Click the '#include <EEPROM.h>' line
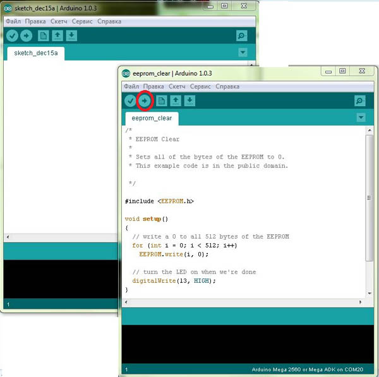The width and height of the screenshot is (379, 377). 159,201
